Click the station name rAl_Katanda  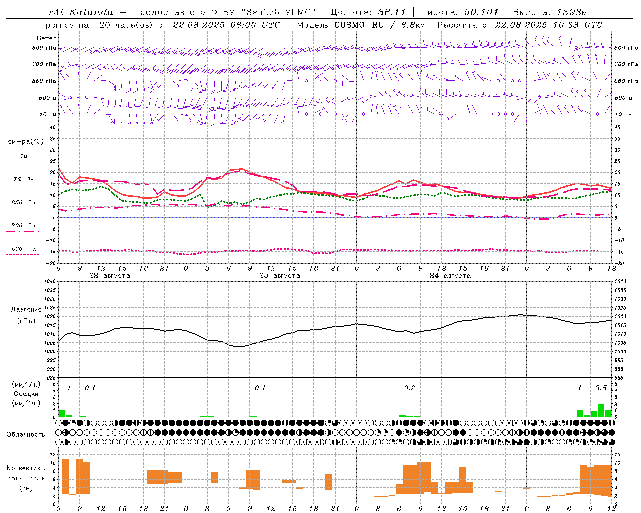(x=81, y=12)
